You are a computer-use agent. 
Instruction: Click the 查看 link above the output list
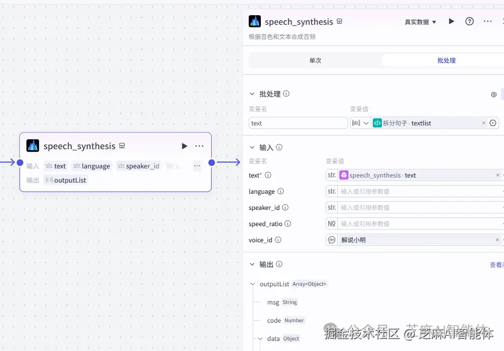pyautogui.click(x=497, y=264)
